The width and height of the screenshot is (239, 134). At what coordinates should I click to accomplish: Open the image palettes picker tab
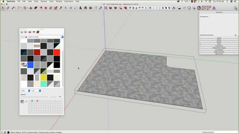(x=34, y=32)
